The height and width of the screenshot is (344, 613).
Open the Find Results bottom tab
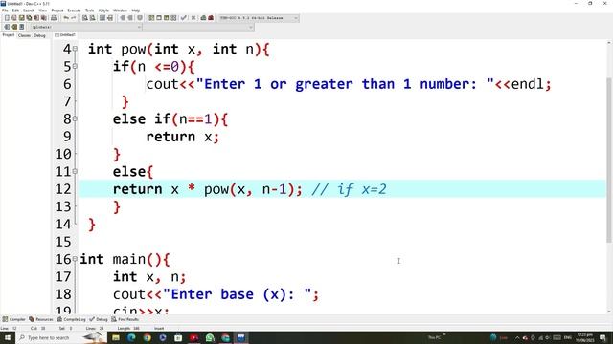point(125,319)
